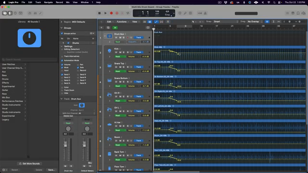
Task: Open the Drag No Overlap dropdown
Action: click(255, 22)
